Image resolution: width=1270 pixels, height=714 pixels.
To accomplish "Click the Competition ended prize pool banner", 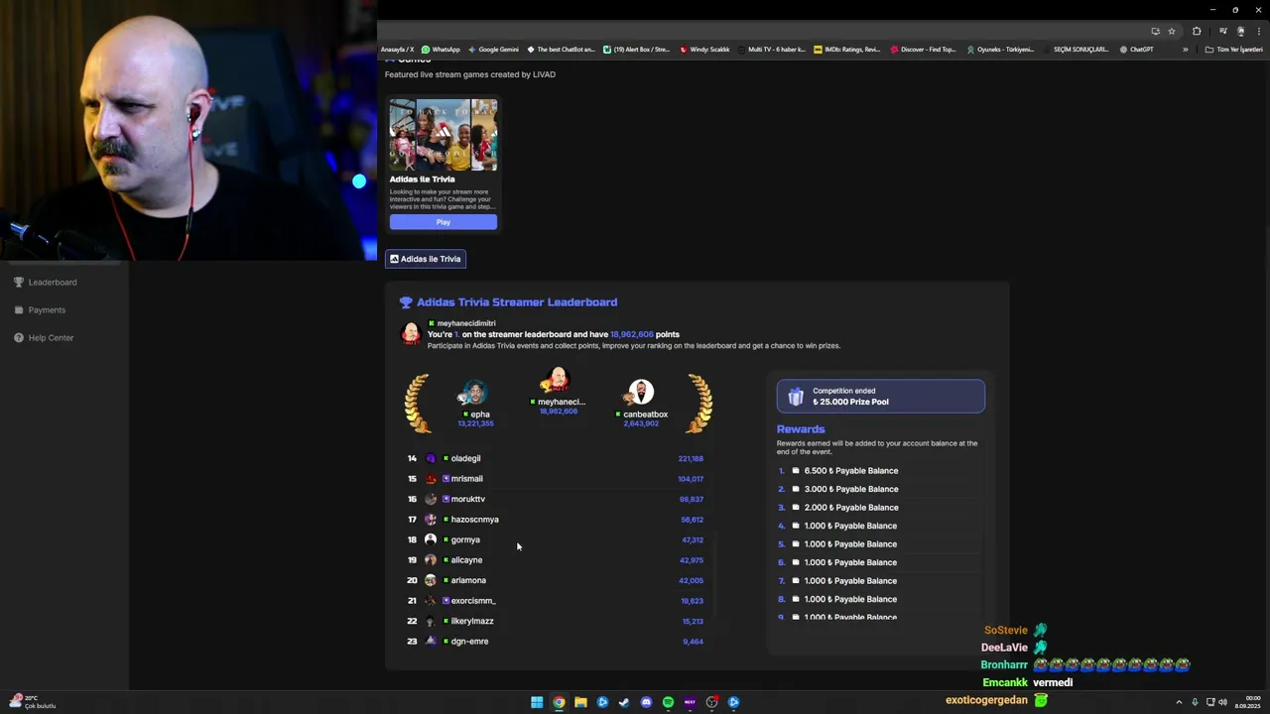I will coord(881,396).
